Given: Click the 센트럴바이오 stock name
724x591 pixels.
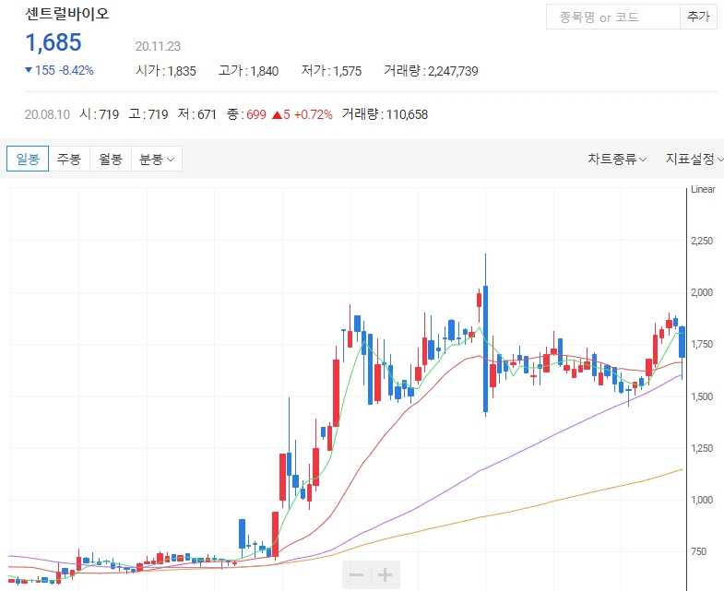Looking at the screenshot, I should pos(67,14).
